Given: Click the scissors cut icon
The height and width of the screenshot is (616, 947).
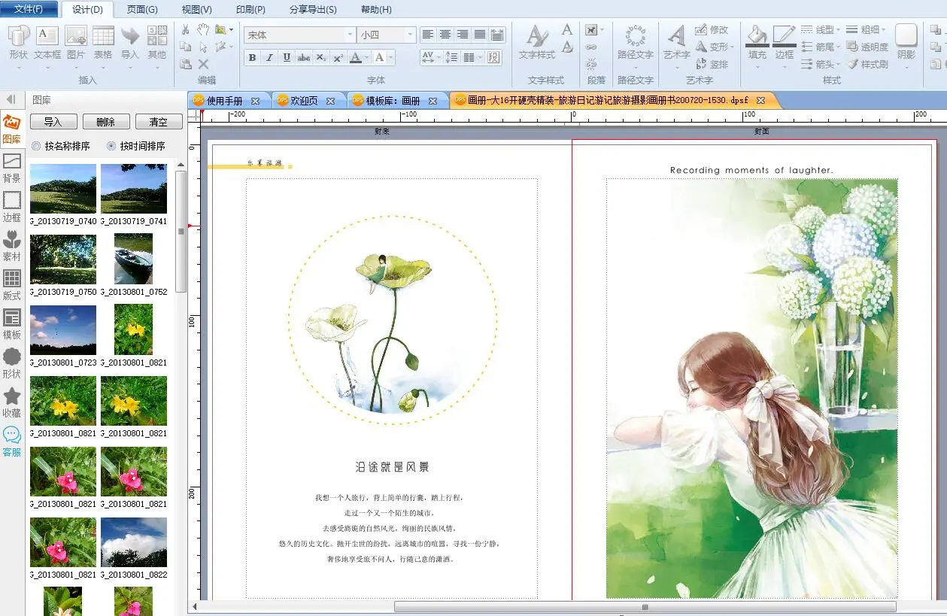Looking at the screenshot, I should 186,29.
